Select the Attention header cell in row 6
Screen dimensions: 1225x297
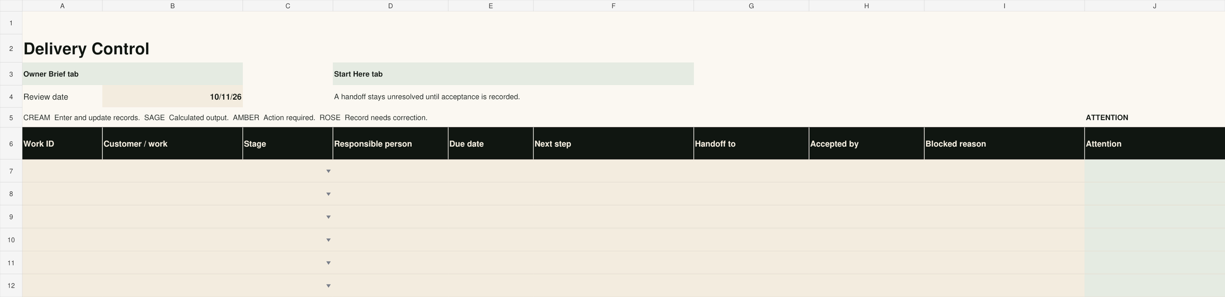(1155, 144)
